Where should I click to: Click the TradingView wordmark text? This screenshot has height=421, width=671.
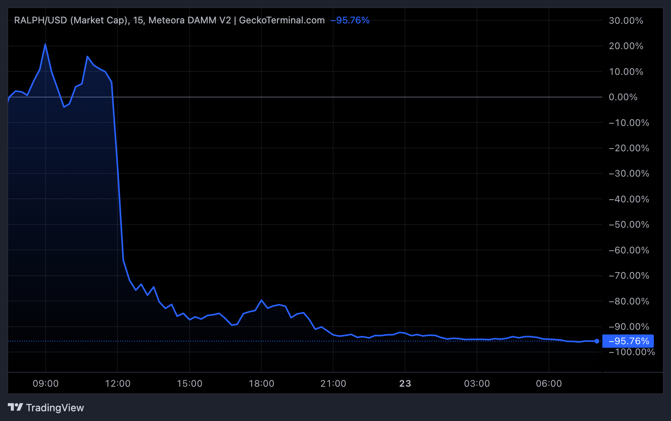tap(55, 407)
